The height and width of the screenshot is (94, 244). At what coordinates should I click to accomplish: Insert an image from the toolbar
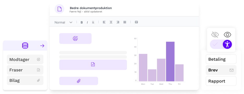136,22
